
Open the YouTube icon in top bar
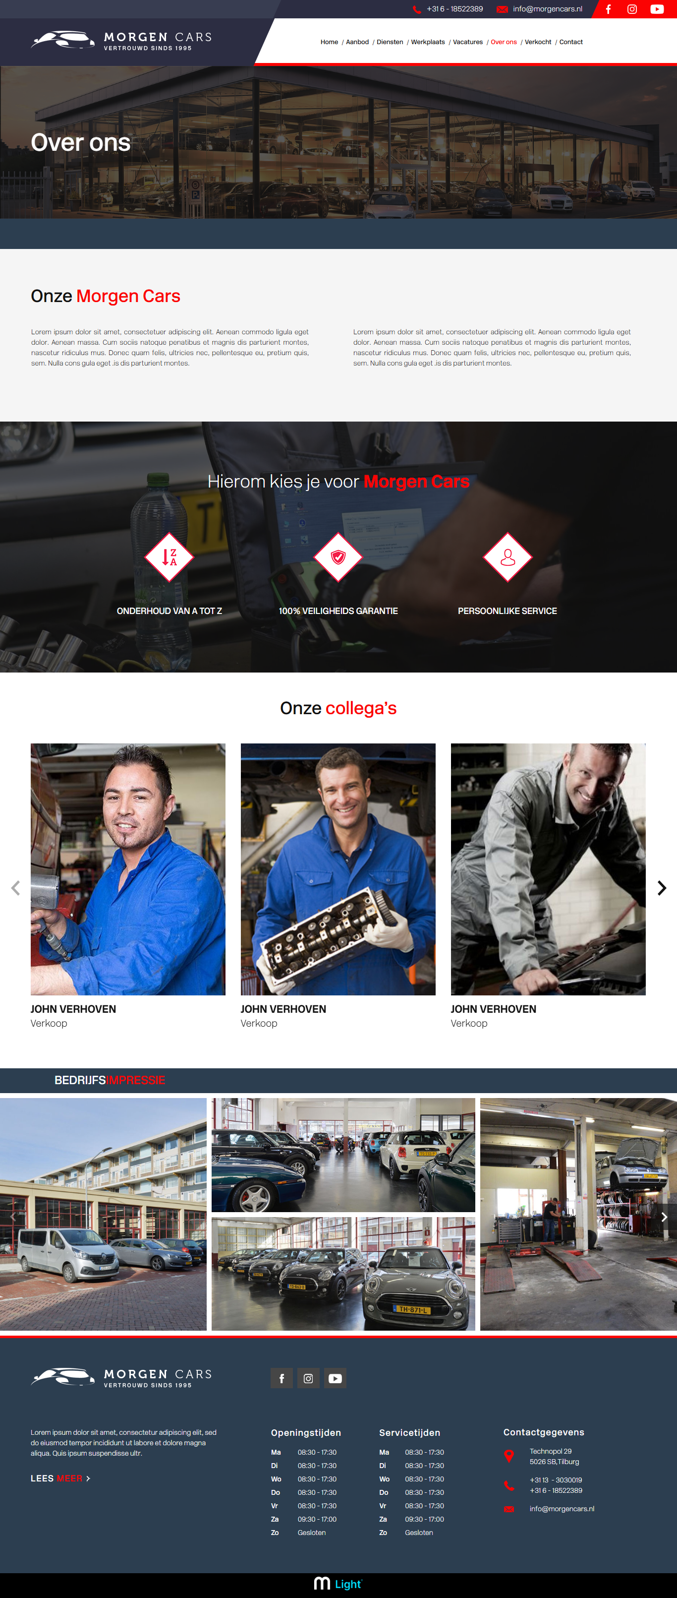pos(657,9)
